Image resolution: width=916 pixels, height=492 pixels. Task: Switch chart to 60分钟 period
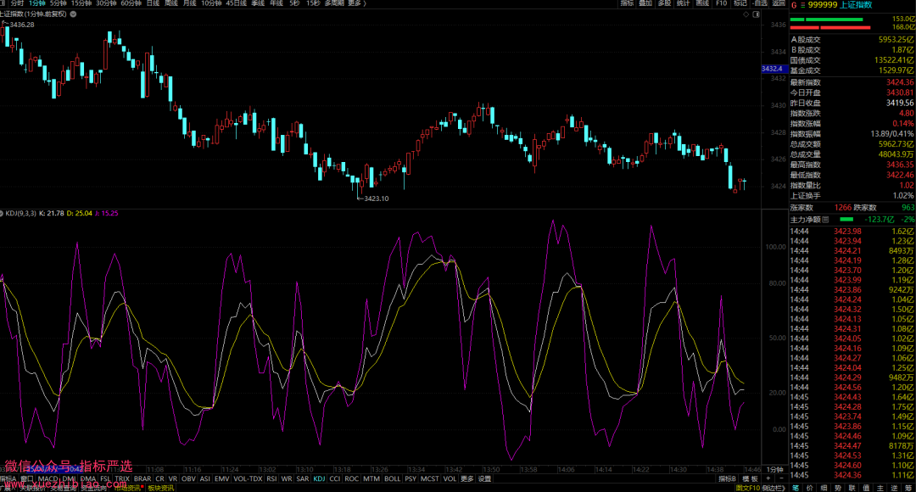(x=131, y=3)
